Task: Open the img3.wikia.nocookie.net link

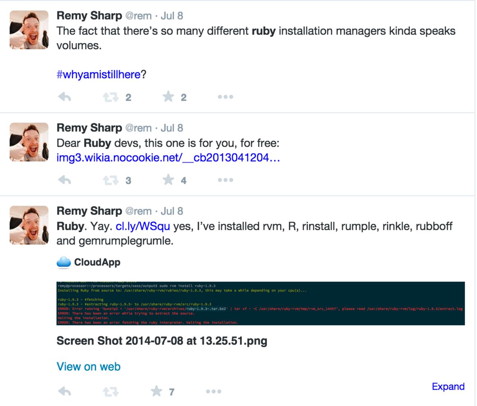Action: click(168, 158)
